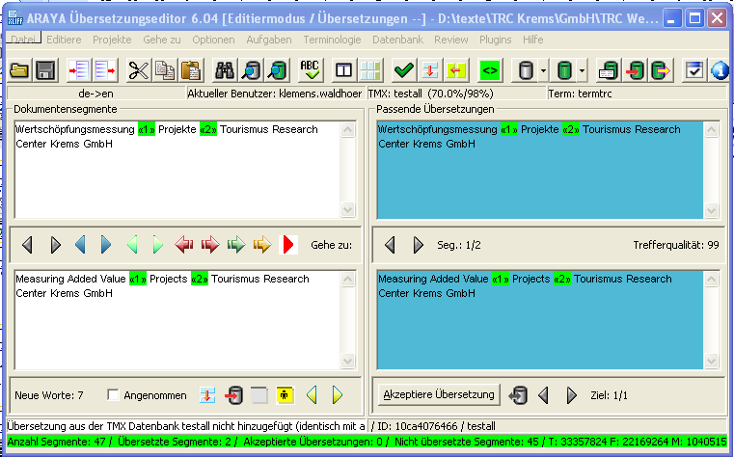Click the binoculars search icon
This screenshot has width=734, height=457.
pyautogui.click(x=225, y=69)
